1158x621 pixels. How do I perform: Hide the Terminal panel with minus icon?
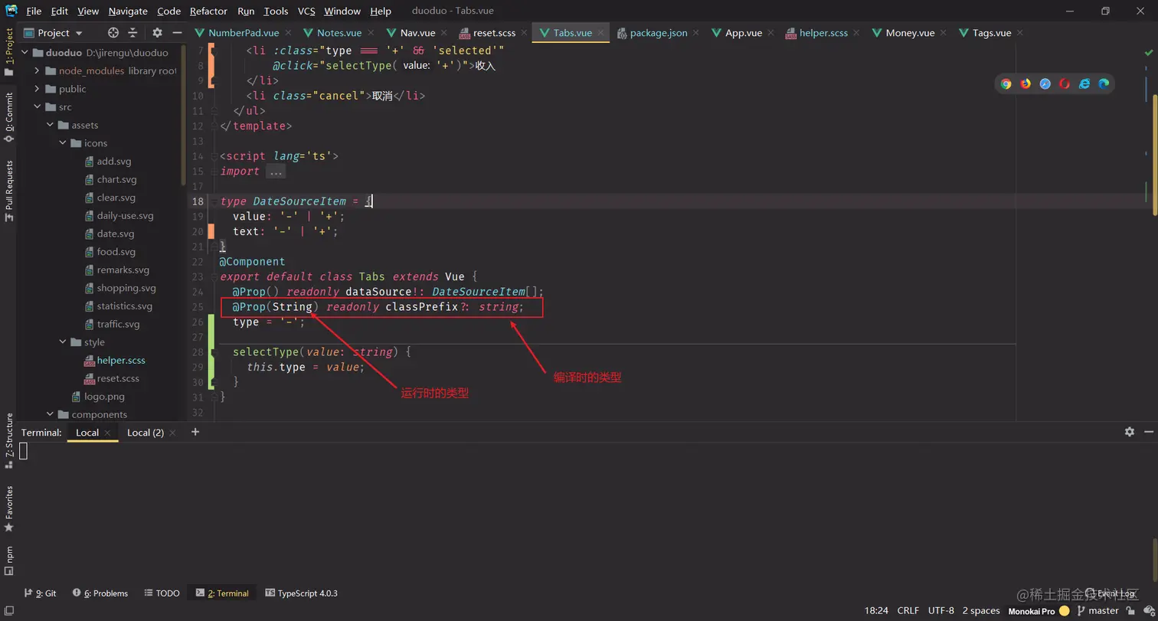point(1148,432)
